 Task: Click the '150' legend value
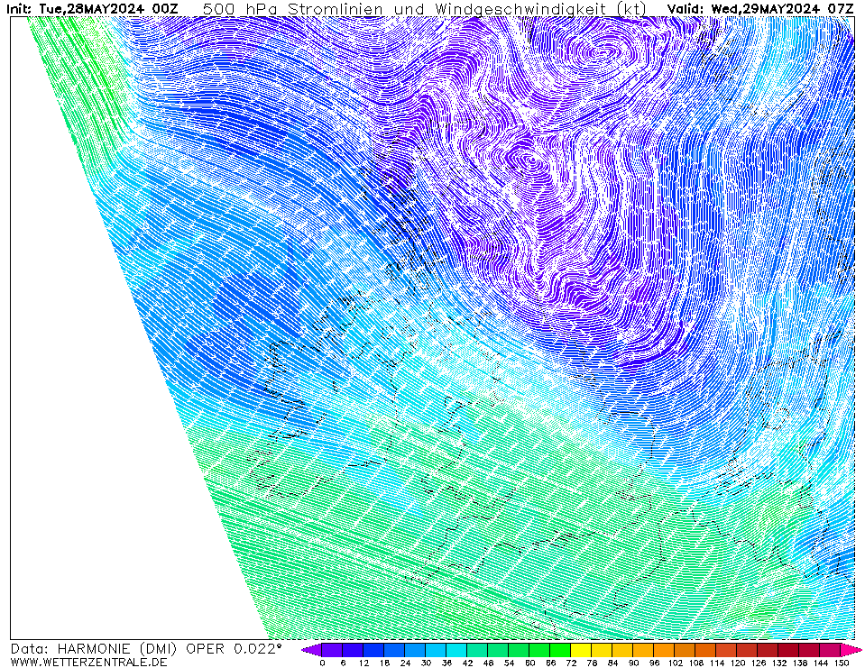(842, 663)
